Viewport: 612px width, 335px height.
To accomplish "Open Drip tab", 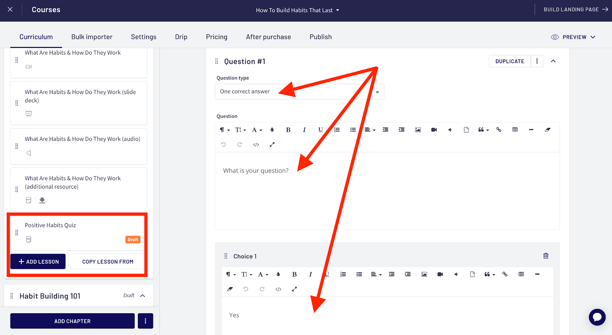I will point(181,37).
